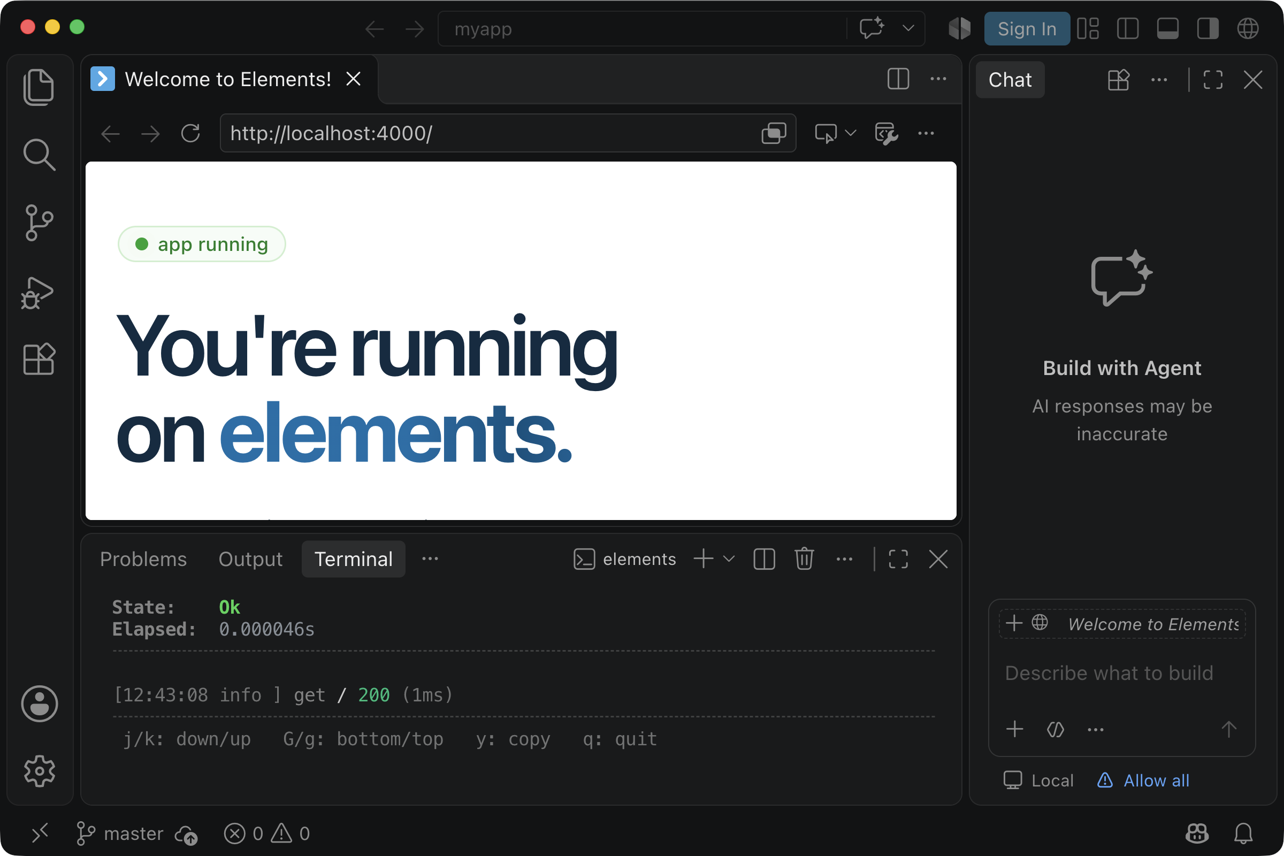This screenshot has height=856, width=1284.
Task: Toggle secondary side bar visibility
Action: [1207, 28]
